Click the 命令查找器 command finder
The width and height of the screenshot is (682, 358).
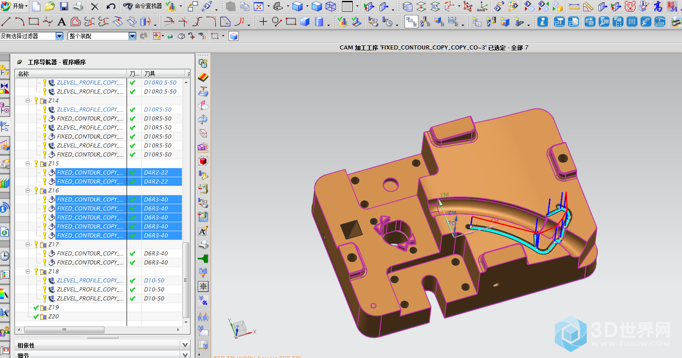(x=142, y=6)
